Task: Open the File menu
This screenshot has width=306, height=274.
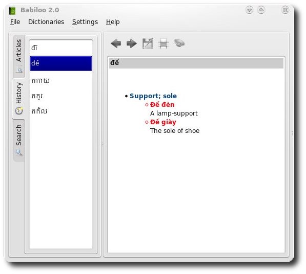Action: click(x=15, y=22)
